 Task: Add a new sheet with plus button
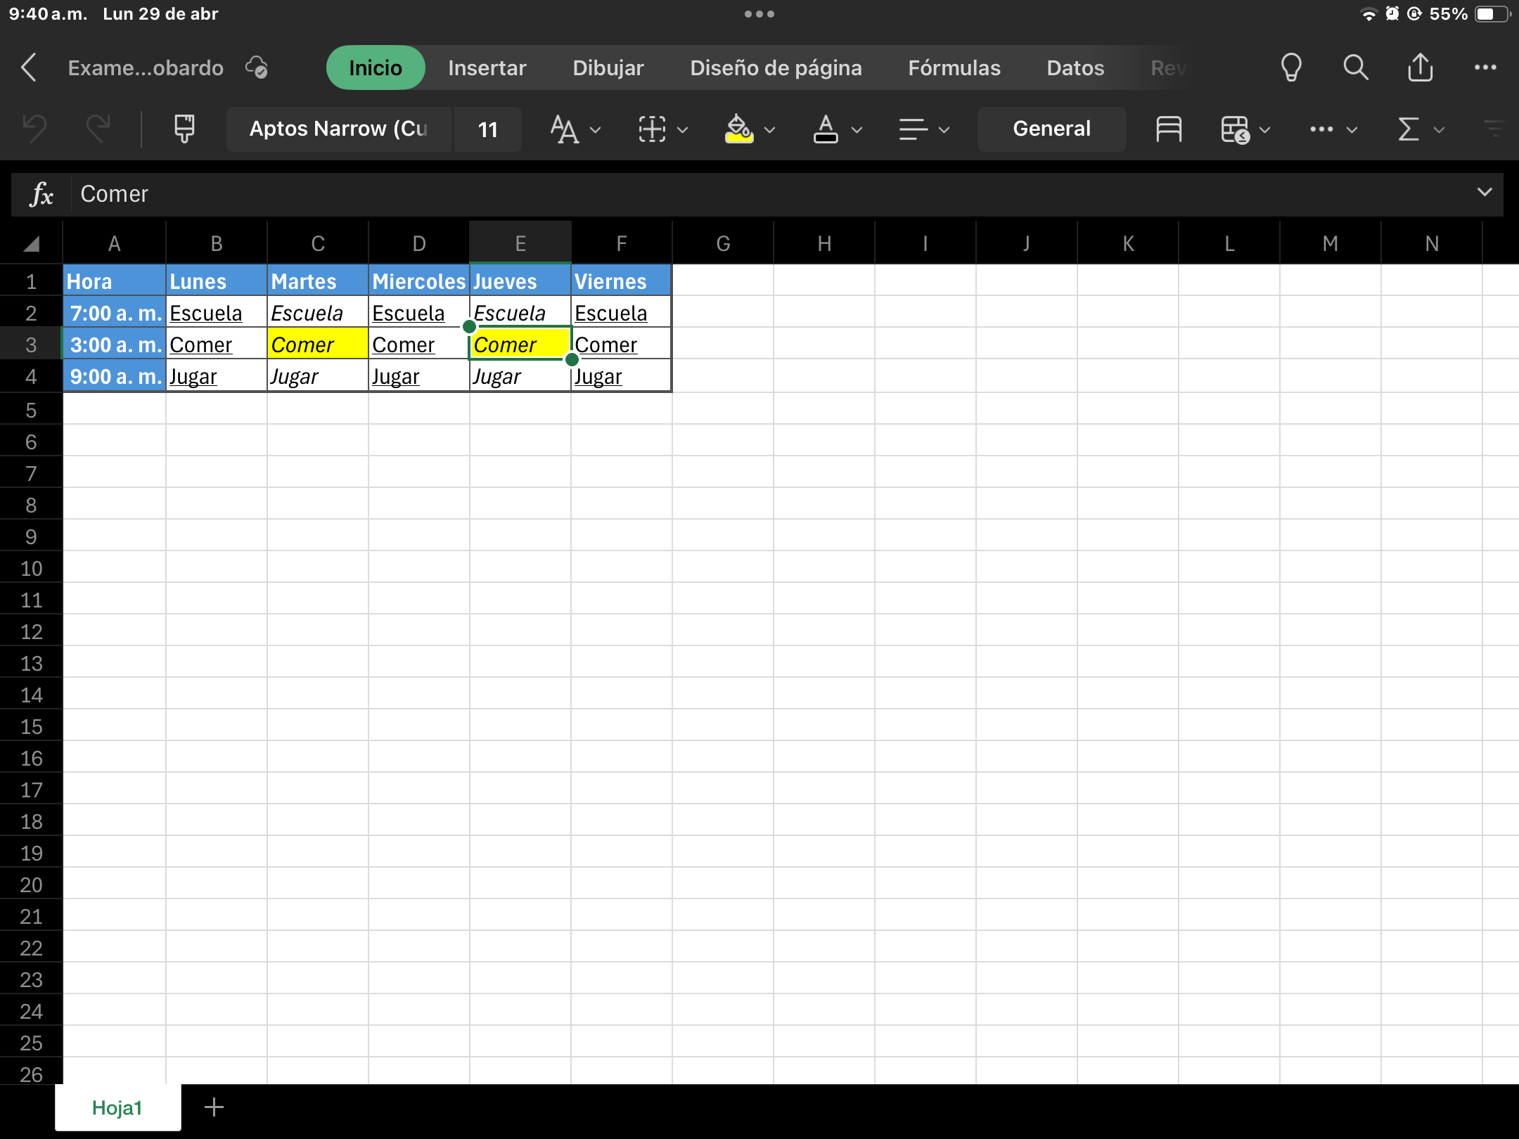click(214, 1107)
